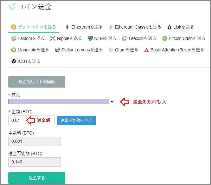The height and width of the screenshot is (185, 211).
Task: Click the Litecoin circle icon
Action: pyautogui.click(x=125, y=38)
